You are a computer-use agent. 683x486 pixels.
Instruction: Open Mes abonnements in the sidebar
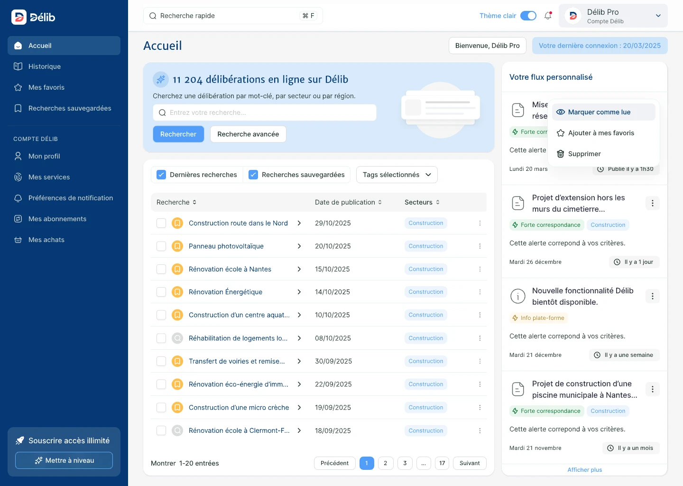pos(64,219)
